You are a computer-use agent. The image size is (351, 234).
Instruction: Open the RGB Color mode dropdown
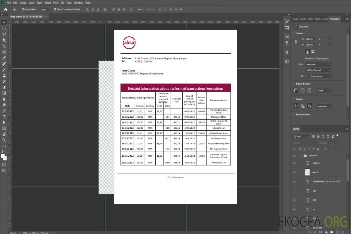[318, 65]
